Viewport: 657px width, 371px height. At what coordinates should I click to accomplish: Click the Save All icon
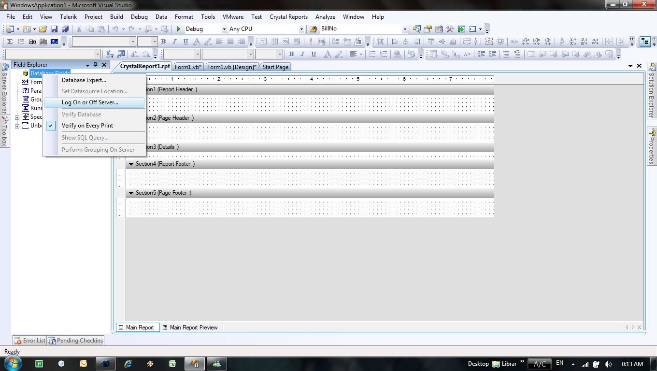(x=65, y=29)
